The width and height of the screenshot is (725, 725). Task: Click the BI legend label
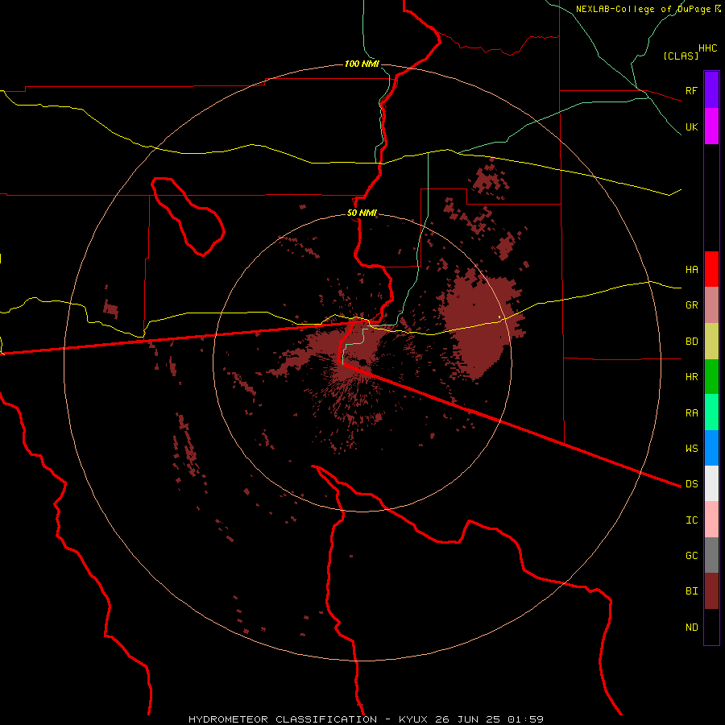pos(691,591)
